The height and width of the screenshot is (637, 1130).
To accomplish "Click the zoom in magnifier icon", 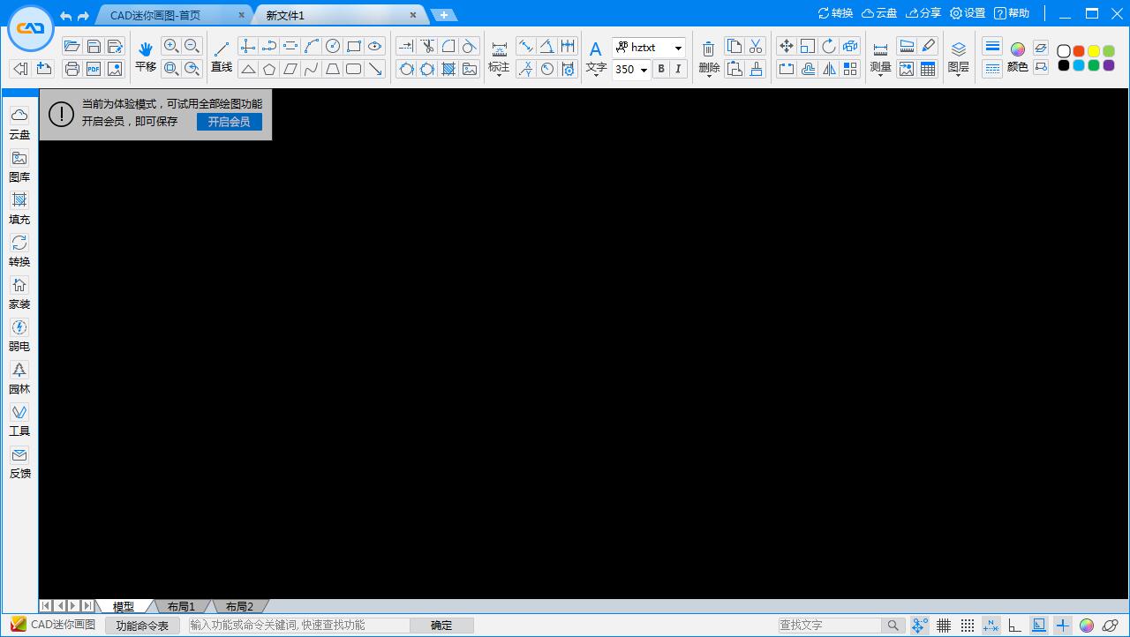I will (171, 47).
